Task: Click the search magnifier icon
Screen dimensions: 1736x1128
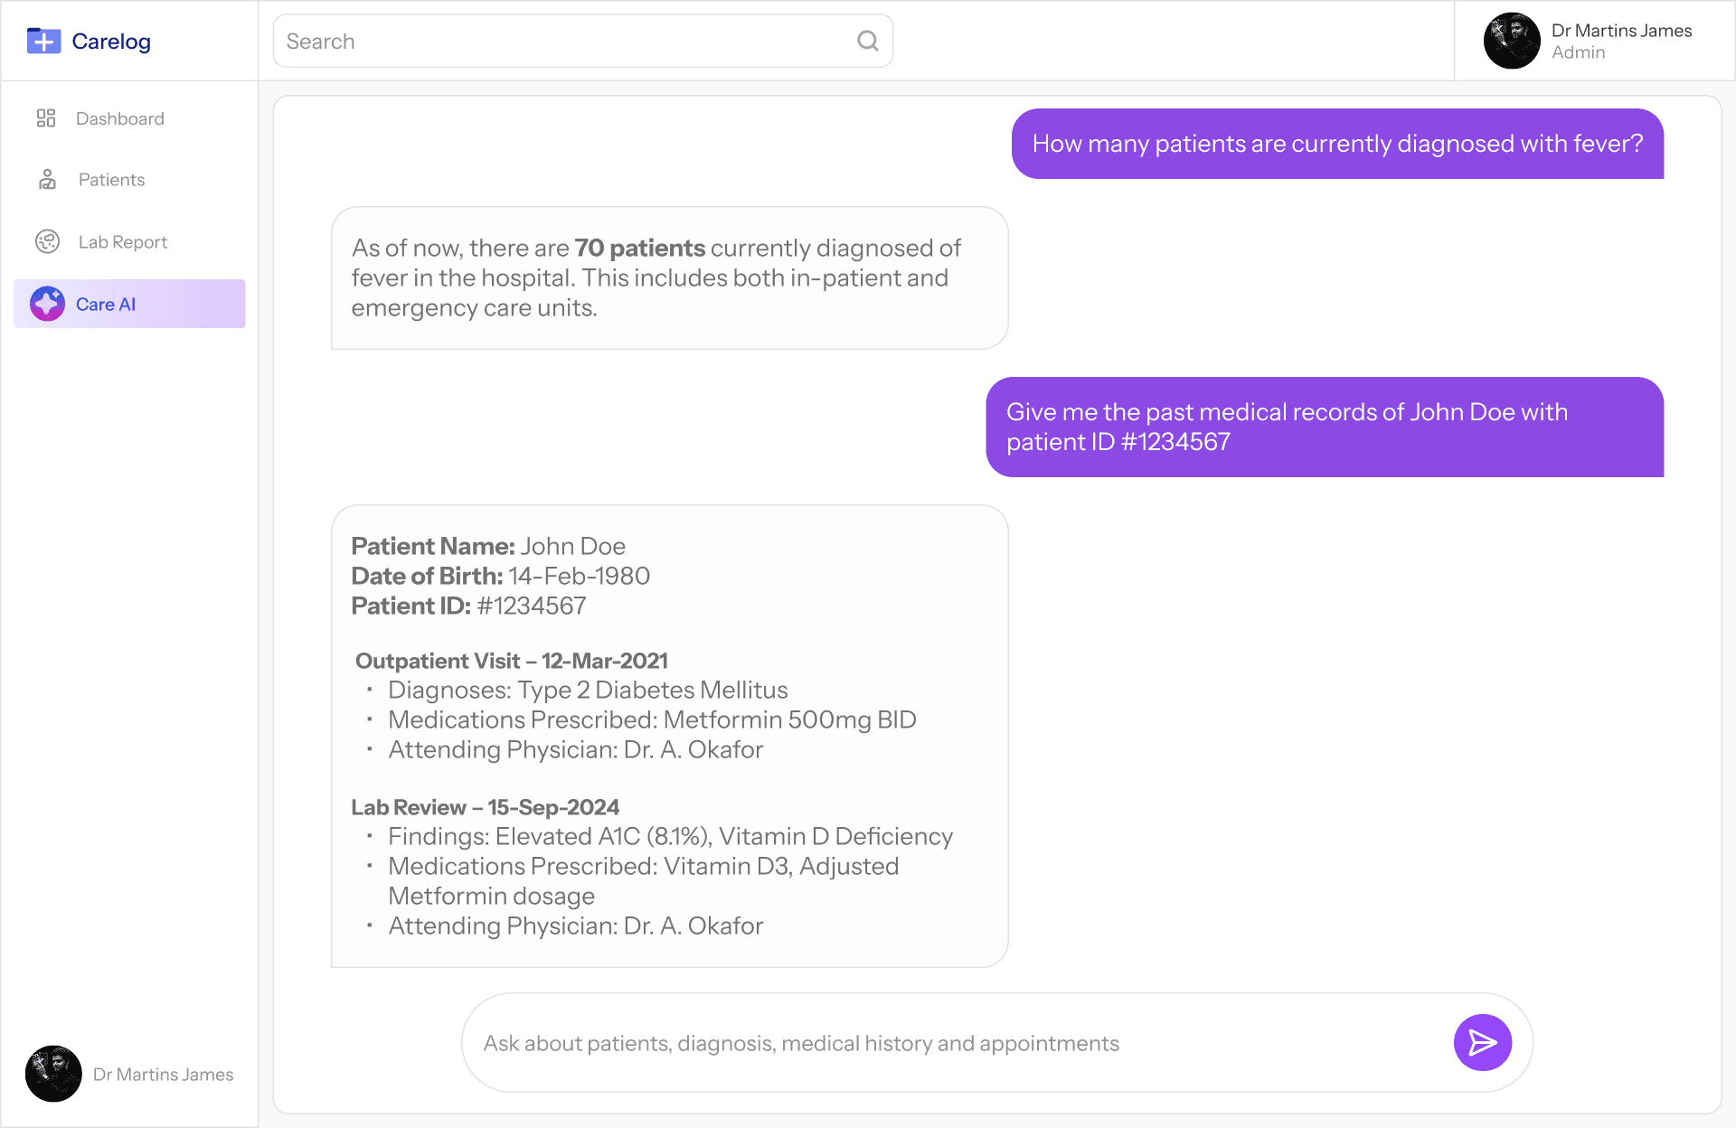Action: 867,41
